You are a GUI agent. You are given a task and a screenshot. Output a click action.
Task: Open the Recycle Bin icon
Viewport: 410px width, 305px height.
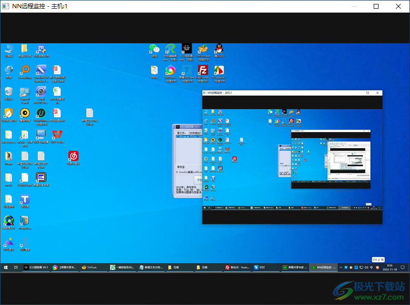9,92
